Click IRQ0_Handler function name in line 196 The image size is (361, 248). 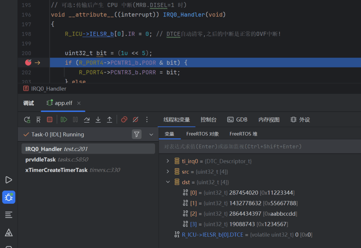pyautogui.click(x=184, y=15)
